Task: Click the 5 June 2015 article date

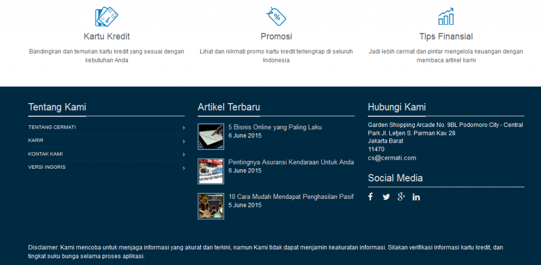Action: 245,205
